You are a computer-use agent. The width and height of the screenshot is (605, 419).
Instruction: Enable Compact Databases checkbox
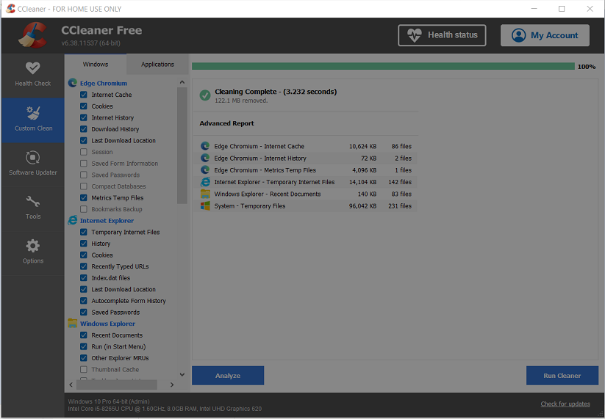pos(84,186)
